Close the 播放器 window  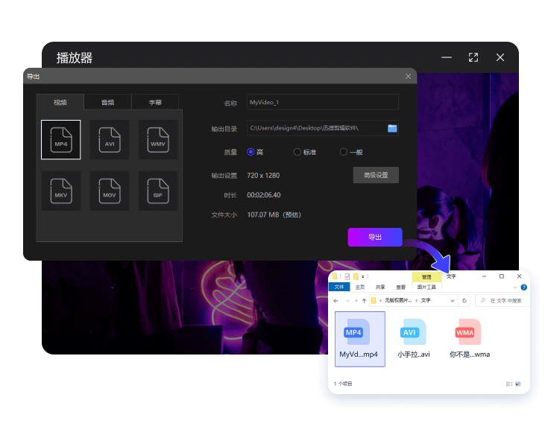(x=500, y=57)
